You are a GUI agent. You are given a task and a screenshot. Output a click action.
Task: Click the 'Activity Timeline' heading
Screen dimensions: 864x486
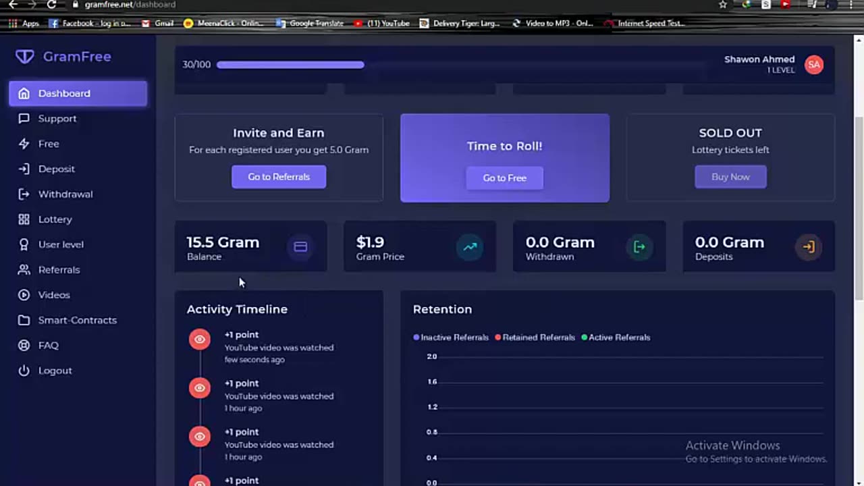(237, 309)
